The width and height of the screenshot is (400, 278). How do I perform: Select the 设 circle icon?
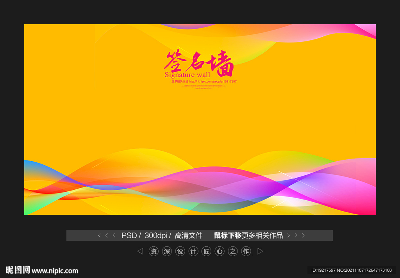click(x=180, y=251)
